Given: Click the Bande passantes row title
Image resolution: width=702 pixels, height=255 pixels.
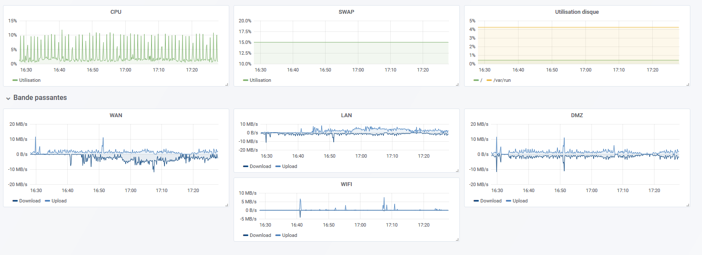Looking at the screenshot, I should 40,98.
